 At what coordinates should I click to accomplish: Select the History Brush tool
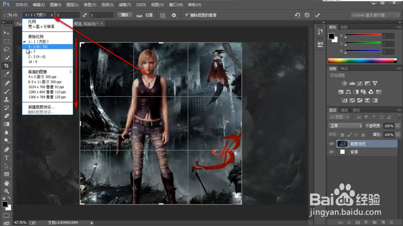6,107
